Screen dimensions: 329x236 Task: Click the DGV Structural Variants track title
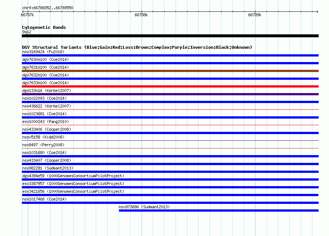click(137, 47)
